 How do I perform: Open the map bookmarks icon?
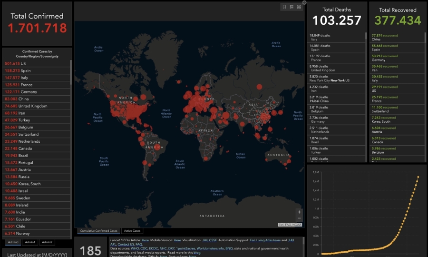284,7
